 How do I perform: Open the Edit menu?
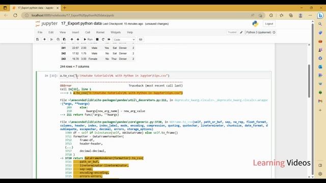tap(51, 33)
